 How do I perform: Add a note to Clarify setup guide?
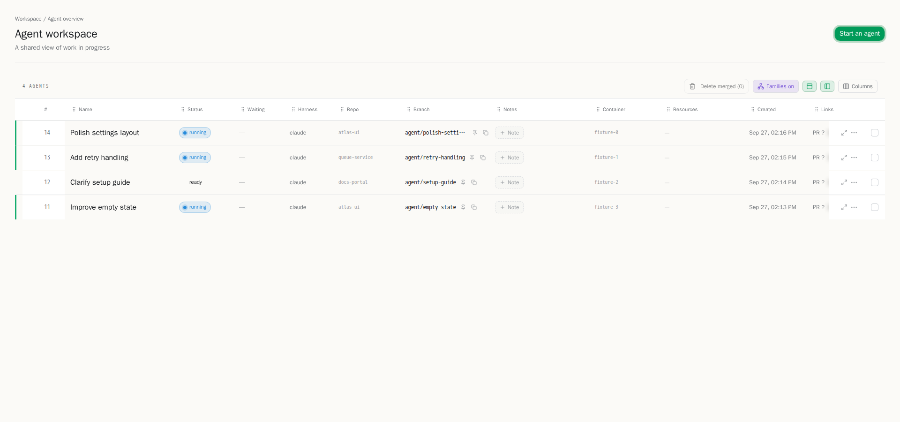coord(509,182)
